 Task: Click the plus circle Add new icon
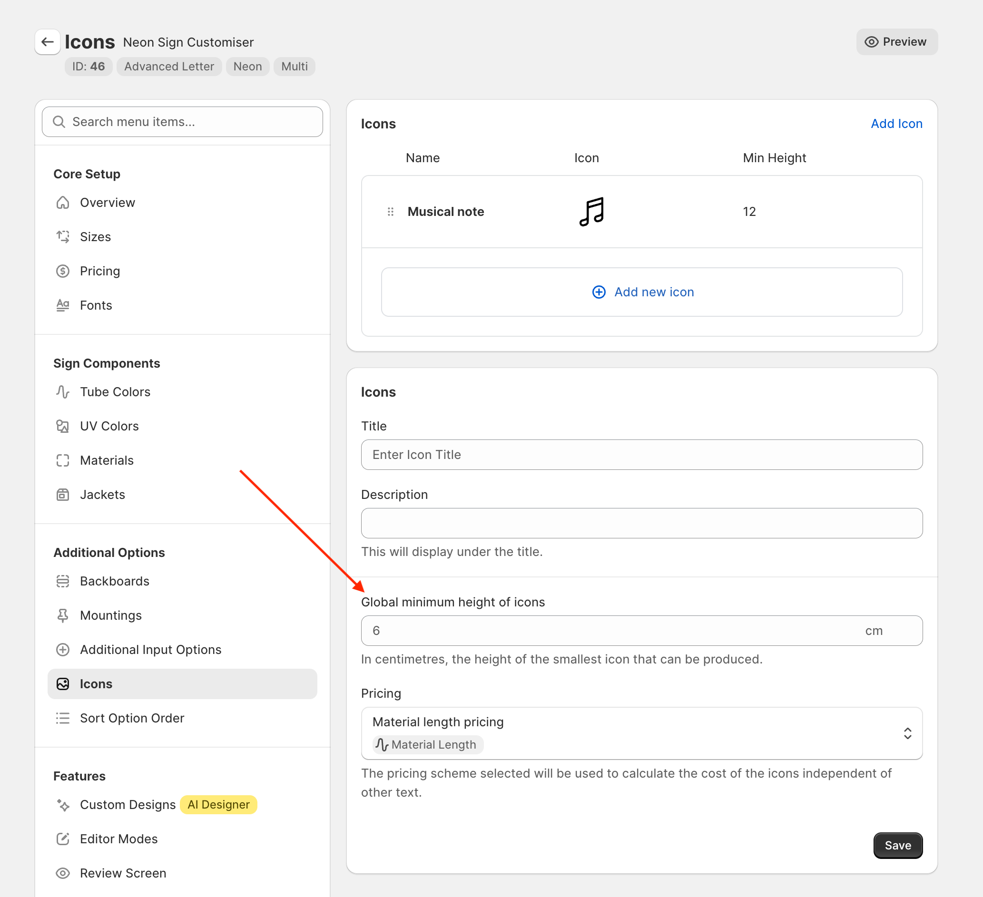coord(599,292)
